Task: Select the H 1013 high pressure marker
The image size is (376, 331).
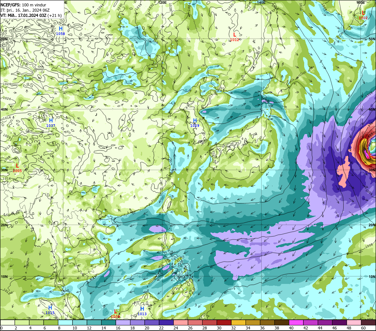Action: (x=142, y=311)
